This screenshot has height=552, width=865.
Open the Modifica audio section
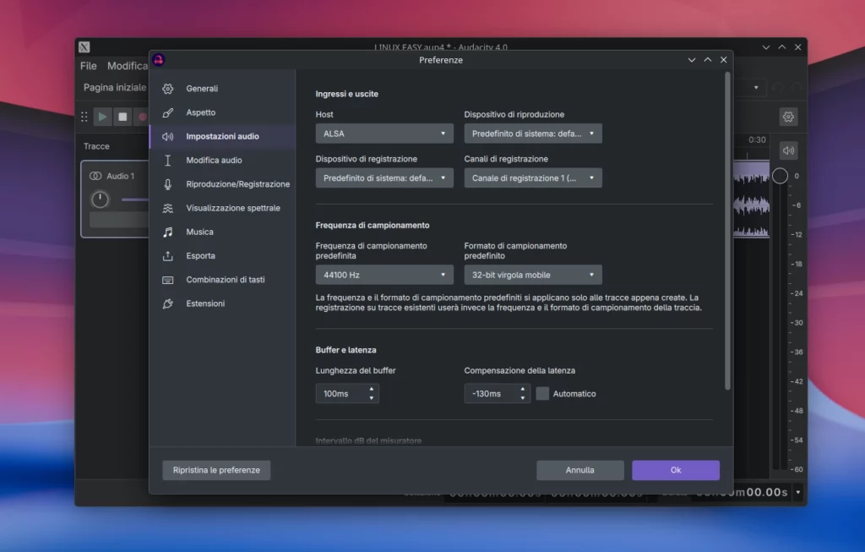(x=222, y=160)
